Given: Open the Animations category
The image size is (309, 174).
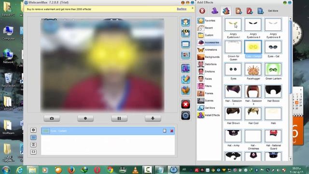Looking at the screenshot, I should tap(209, 50).
